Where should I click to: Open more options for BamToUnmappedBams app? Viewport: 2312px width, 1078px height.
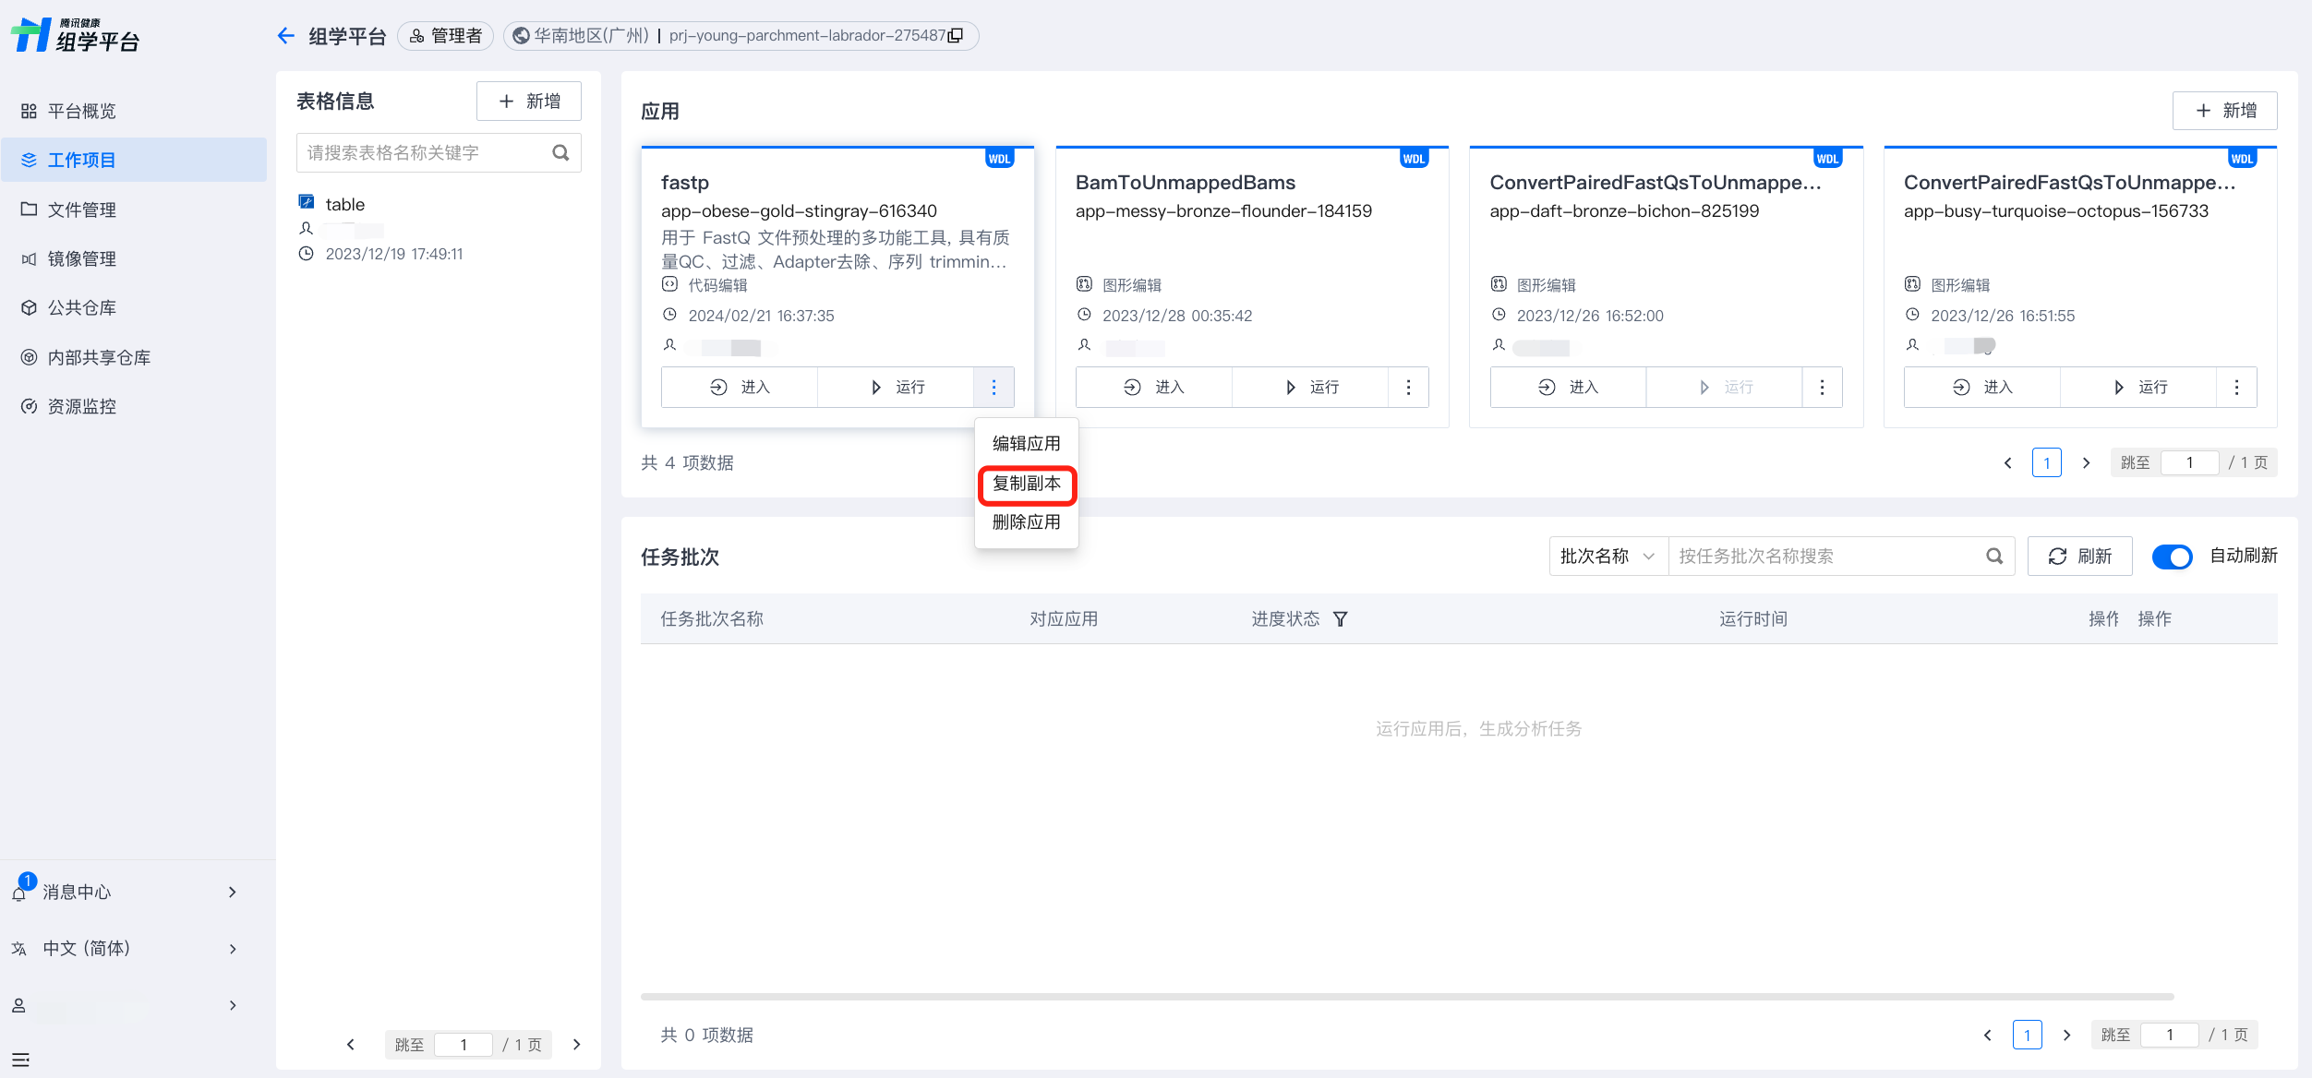coord(1408,388)
